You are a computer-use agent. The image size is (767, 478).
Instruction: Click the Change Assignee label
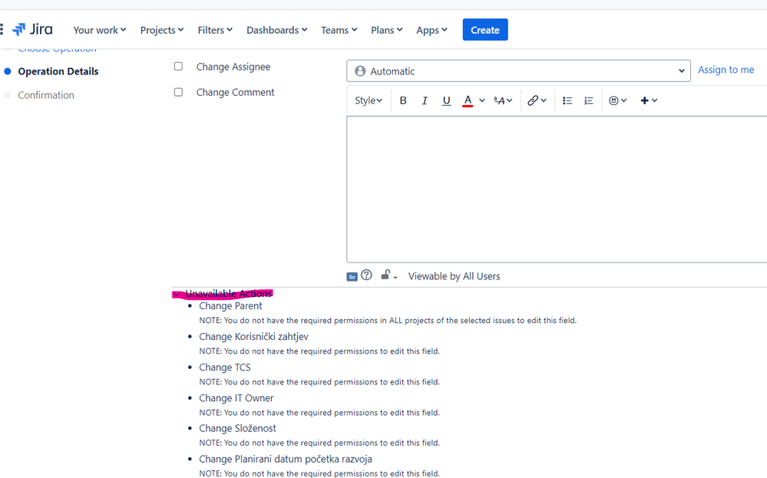pyautogui.click(x=233, y=67)
